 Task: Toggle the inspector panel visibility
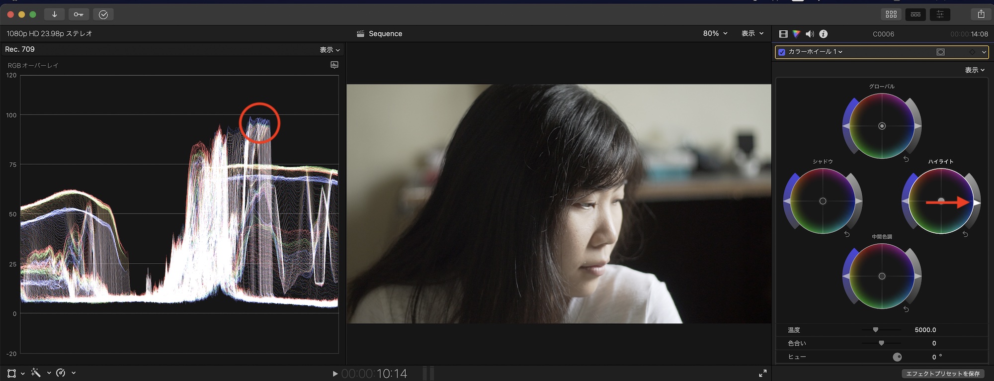point(940,14)
